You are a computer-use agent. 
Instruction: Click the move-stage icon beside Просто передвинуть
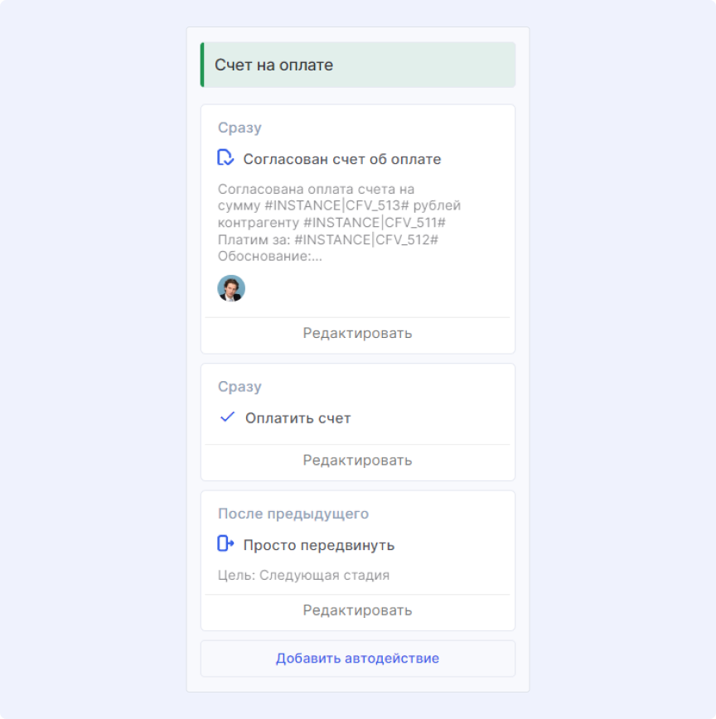[225, 544]
